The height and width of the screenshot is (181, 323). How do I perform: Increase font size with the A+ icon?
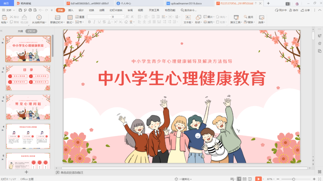click(127, 17)
